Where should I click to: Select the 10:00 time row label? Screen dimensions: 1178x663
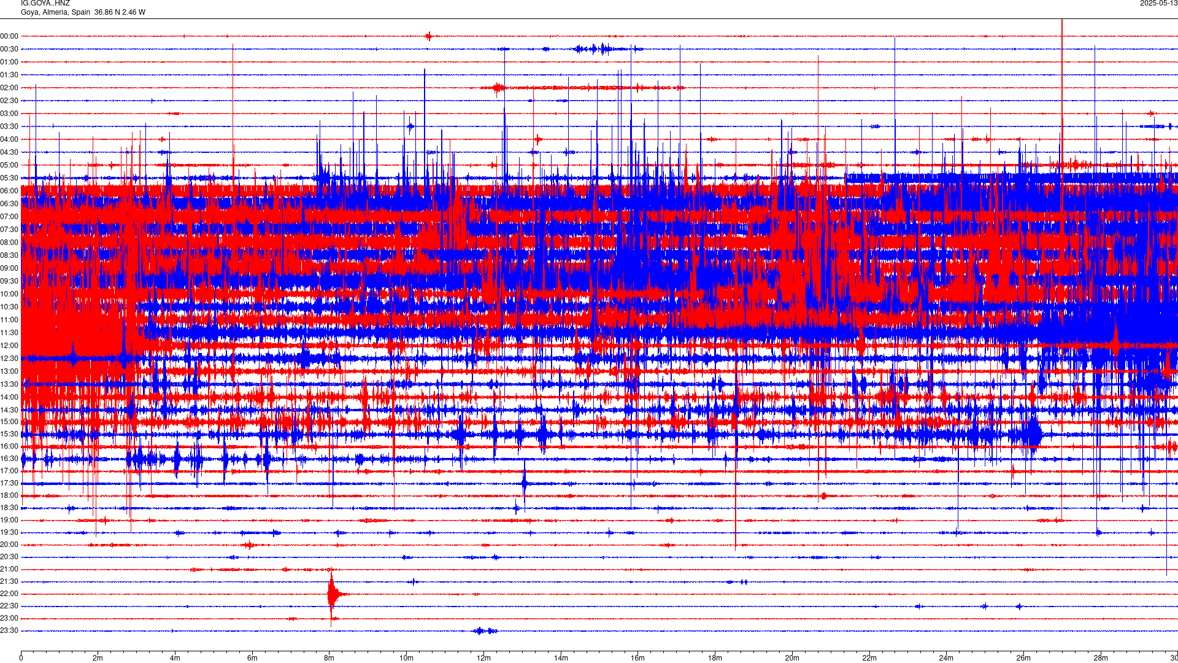pyautogui.click(x=9, y=294)
